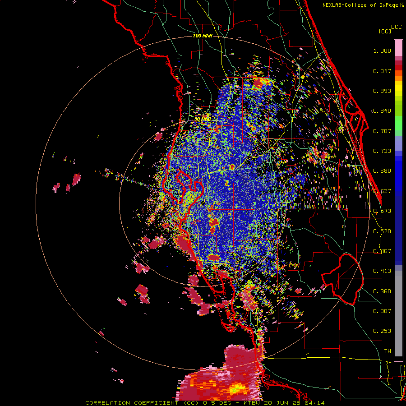Click the 1.000 value on the color scale
The width and height of the screenshot is (406, 406).
click(x=382, y=51)
